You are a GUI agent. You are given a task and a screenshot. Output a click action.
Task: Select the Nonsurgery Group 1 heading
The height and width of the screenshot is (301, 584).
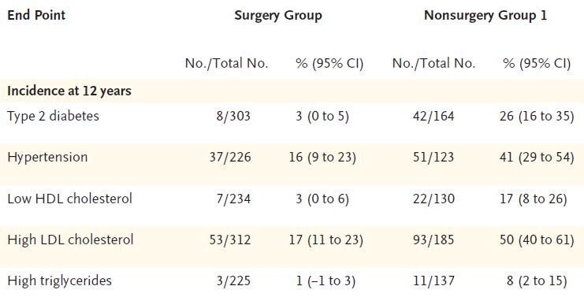[485, 16]
